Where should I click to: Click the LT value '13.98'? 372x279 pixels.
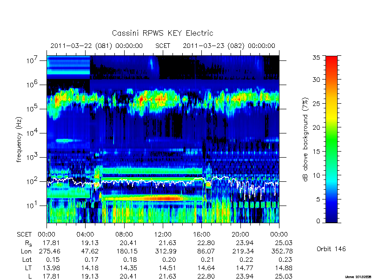click(x=51, y=268)
